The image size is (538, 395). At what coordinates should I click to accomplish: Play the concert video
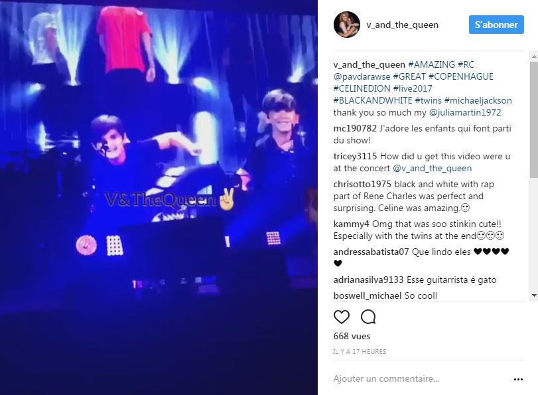point(159,198)
